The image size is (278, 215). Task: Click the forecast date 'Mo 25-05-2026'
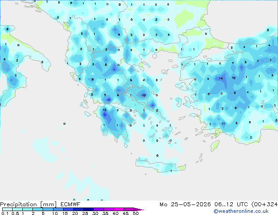click(x=185, y=204)
